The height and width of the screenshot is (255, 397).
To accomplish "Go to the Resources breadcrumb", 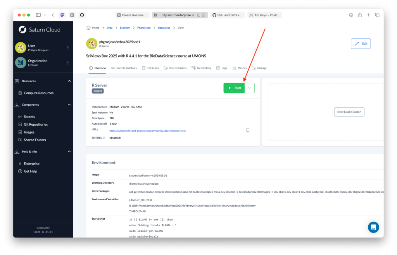I will coord(164,28).
